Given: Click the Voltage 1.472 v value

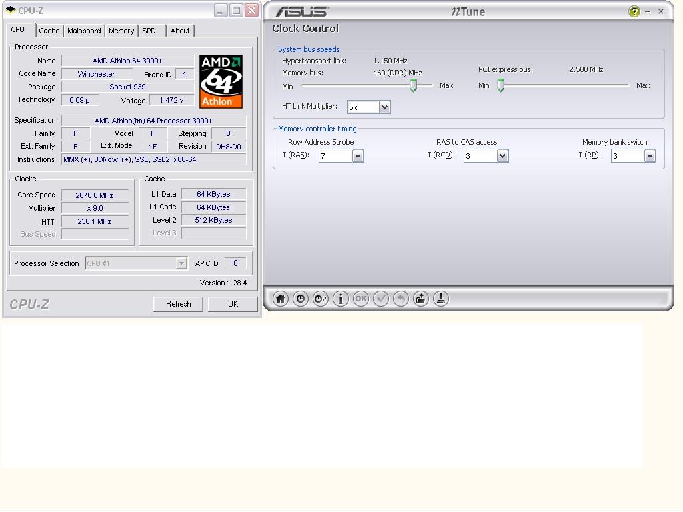Looking at the screenshot, I should pyautogui.click(x=171, y=100).
